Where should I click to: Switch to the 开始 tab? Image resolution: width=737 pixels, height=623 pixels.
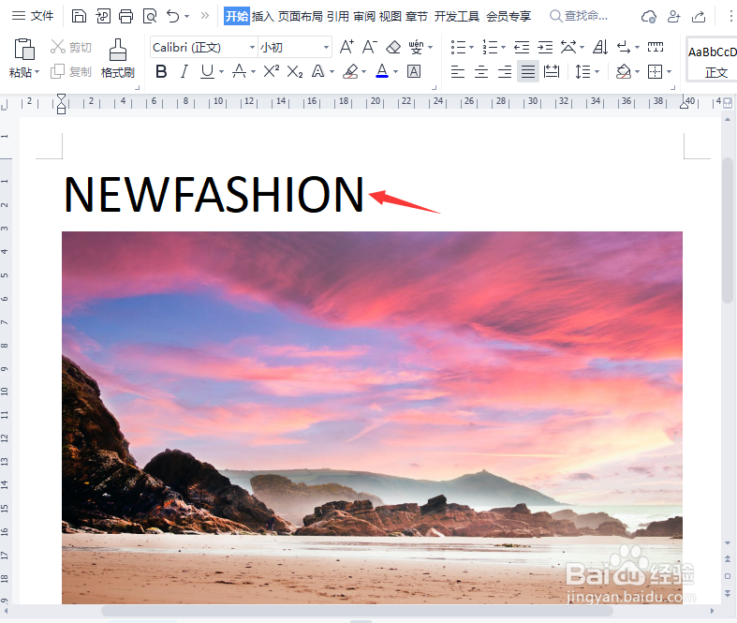[x=236, y=17]
